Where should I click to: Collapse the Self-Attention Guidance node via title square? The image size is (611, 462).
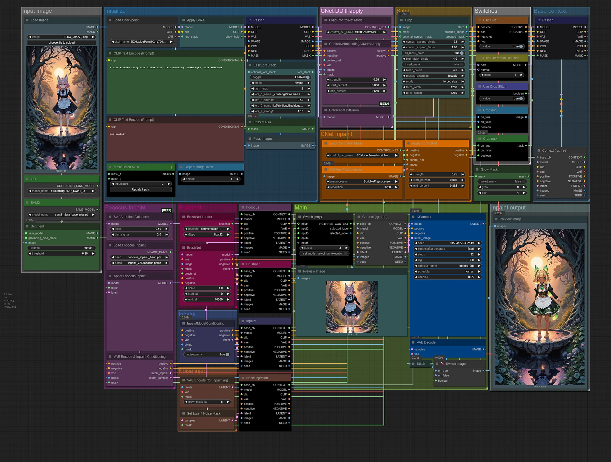[x=110, y=217]
